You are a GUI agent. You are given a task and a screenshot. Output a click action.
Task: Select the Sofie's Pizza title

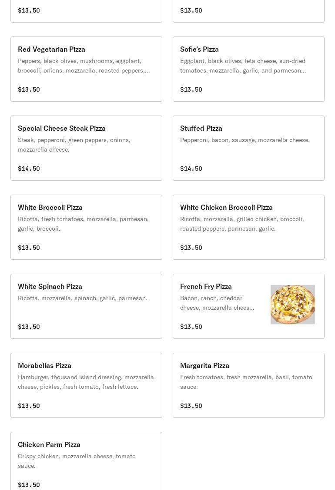point(199,49)
